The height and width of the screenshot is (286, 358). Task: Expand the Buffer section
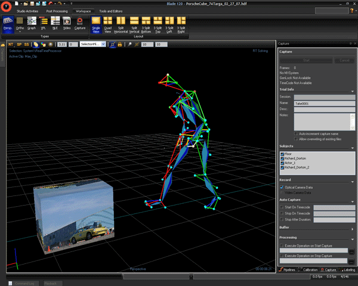pos(353,229)
